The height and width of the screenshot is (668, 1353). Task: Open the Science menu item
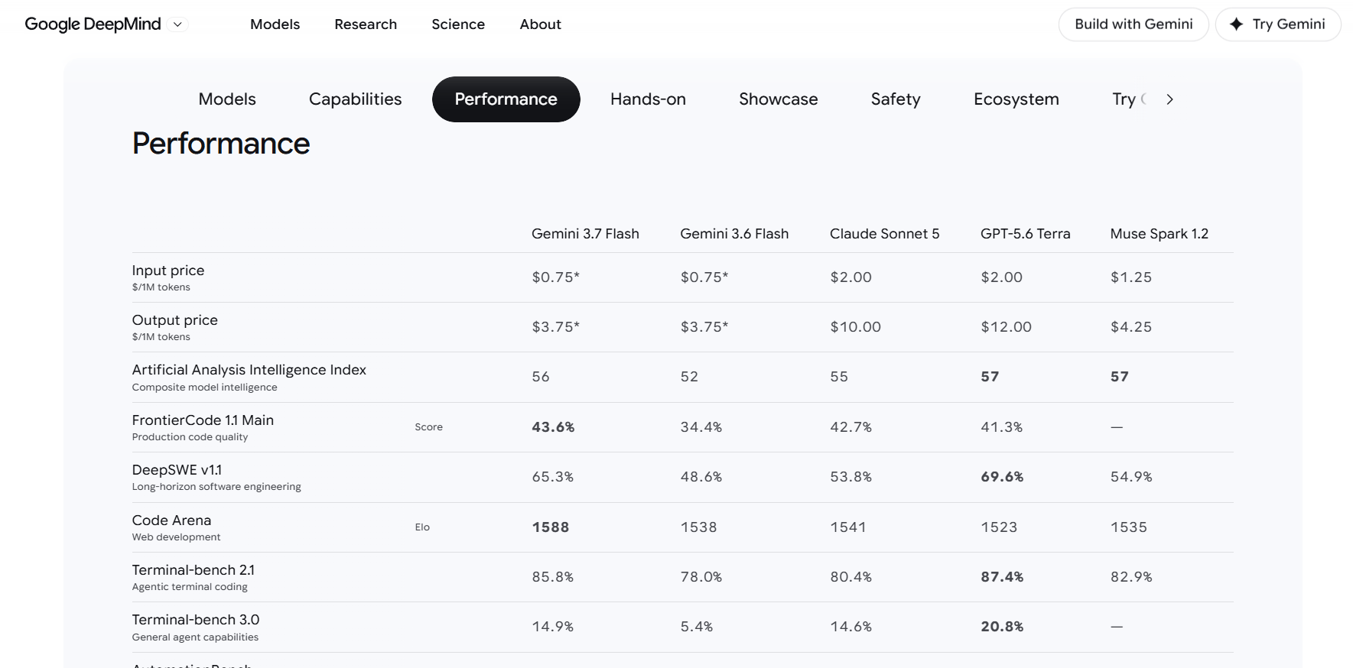click(458, 24)
